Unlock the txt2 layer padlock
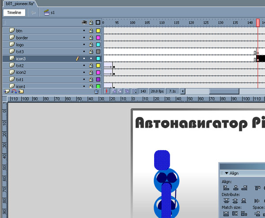 (x=91, y=65)
